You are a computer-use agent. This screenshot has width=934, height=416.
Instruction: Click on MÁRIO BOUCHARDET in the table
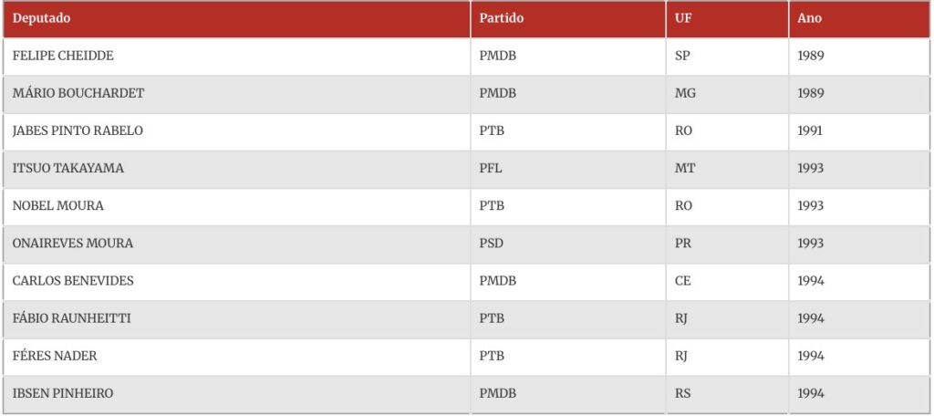(x=78, y=93)
